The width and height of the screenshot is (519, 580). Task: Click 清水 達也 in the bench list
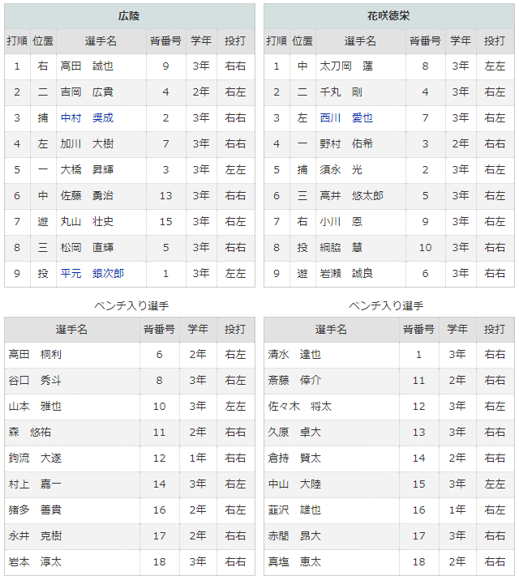coord(294,355)
